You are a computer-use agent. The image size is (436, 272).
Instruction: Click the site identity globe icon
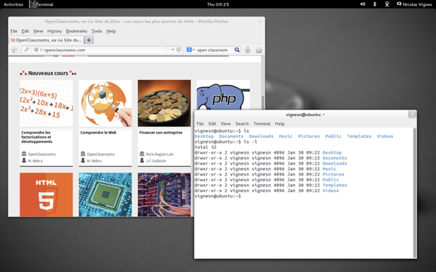[x=36, y=50]
